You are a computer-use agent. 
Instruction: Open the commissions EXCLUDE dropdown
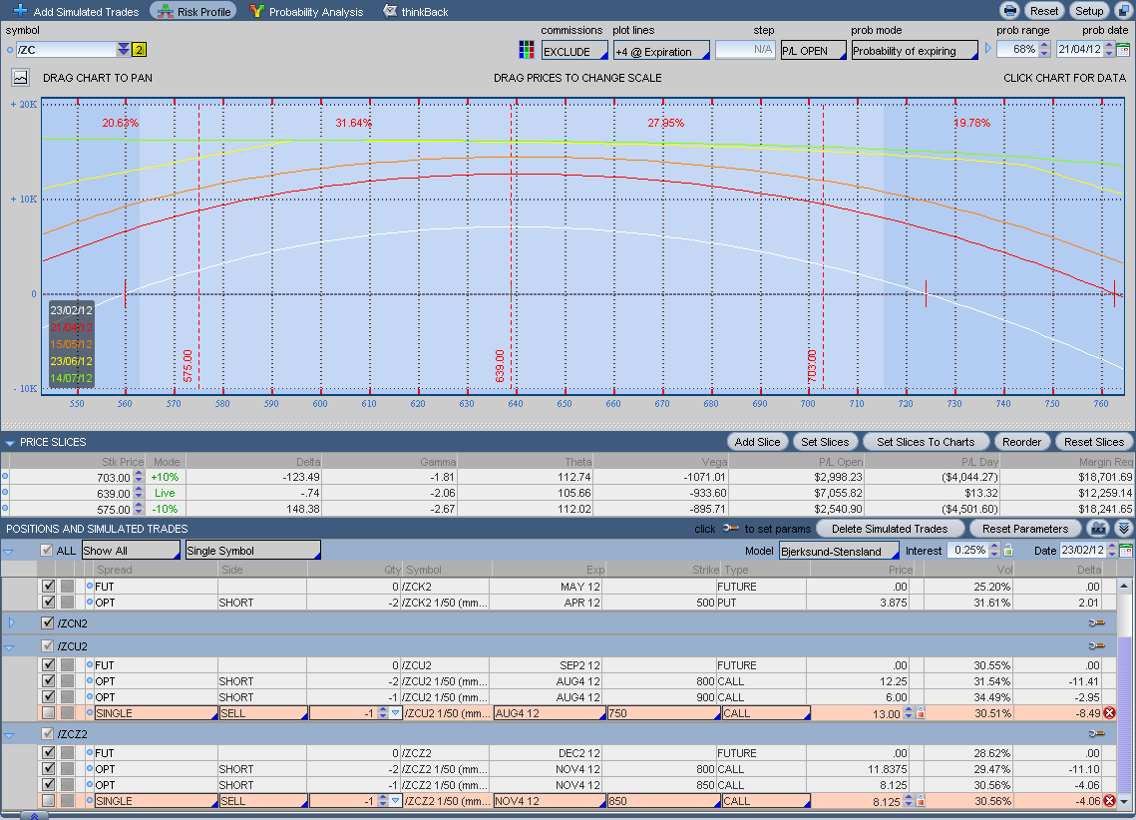tap(573, 51)
